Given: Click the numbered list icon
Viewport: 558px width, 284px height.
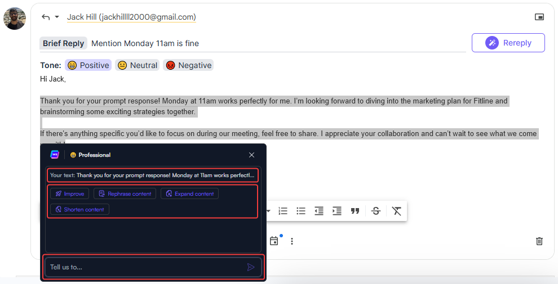Looking at the screenshot, I should tap(283, 211).
